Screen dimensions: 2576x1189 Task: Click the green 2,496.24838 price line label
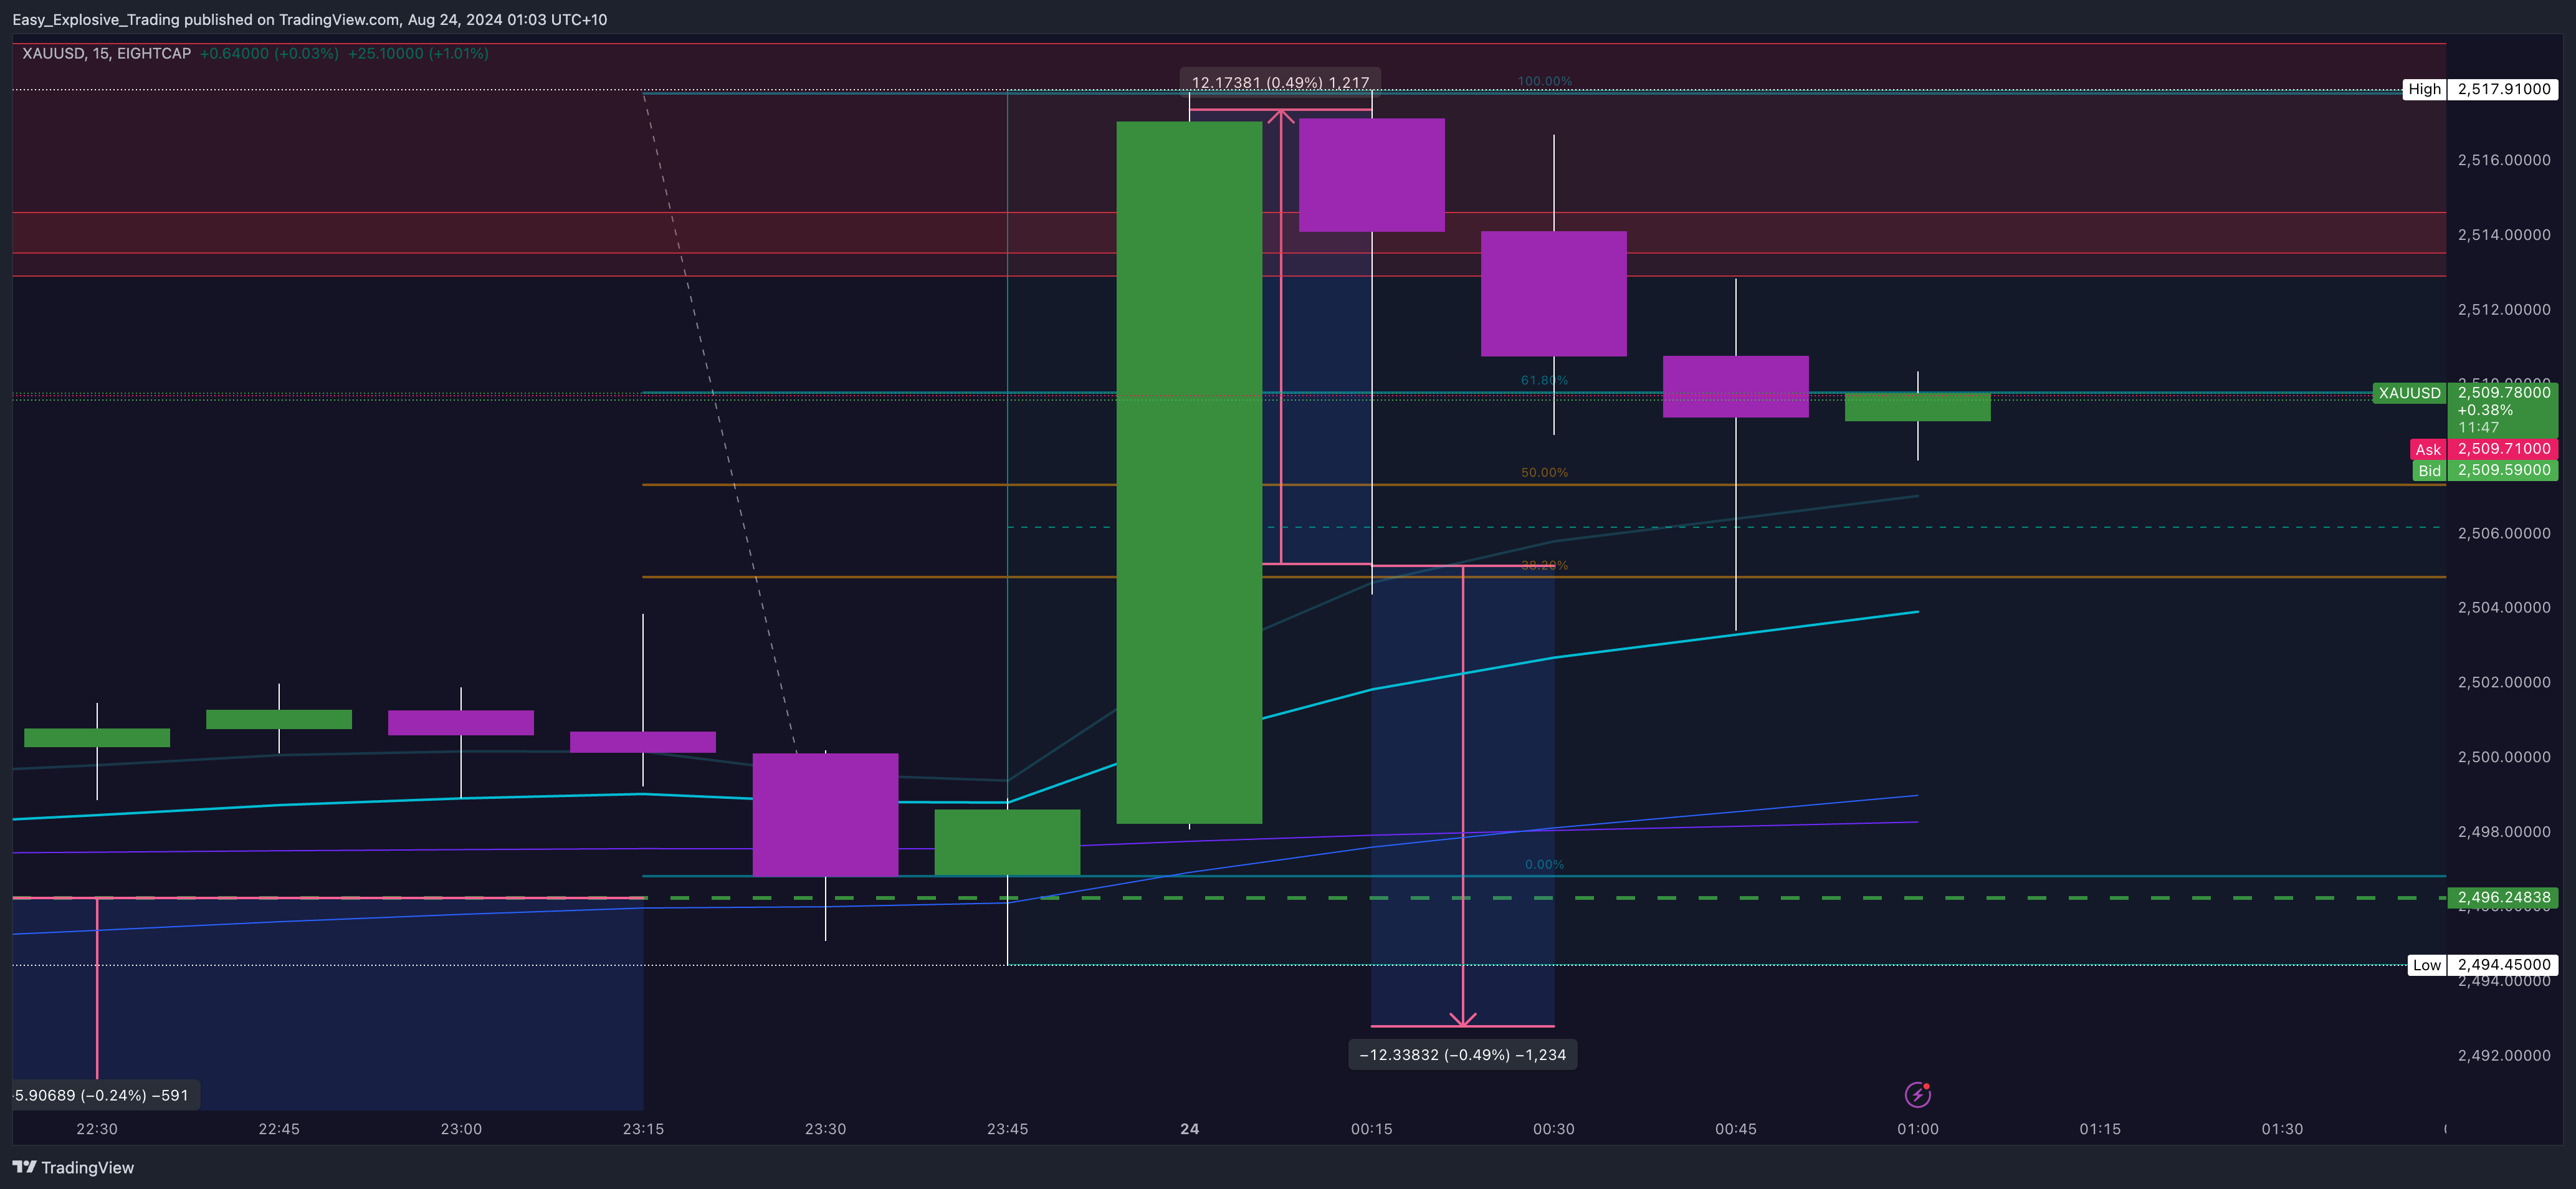pos(2504,897)
